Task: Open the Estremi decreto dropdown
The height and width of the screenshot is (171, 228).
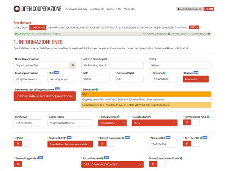Action: [112, 164]
